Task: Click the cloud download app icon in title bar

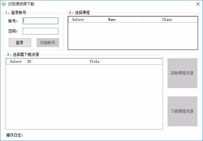Action: [x=4, y=4]
